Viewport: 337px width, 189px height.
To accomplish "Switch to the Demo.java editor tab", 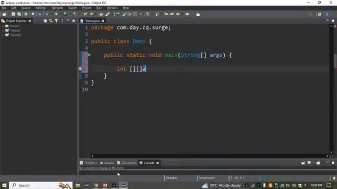I will click(92, 21).
